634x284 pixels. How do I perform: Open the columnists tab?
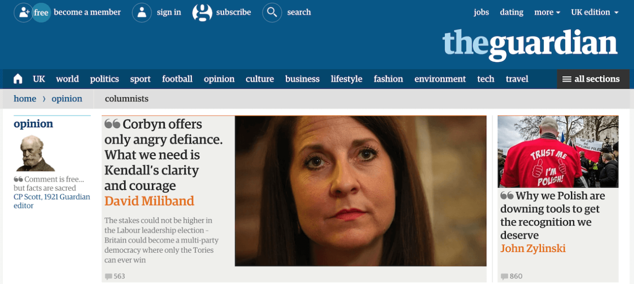[127, 98]
